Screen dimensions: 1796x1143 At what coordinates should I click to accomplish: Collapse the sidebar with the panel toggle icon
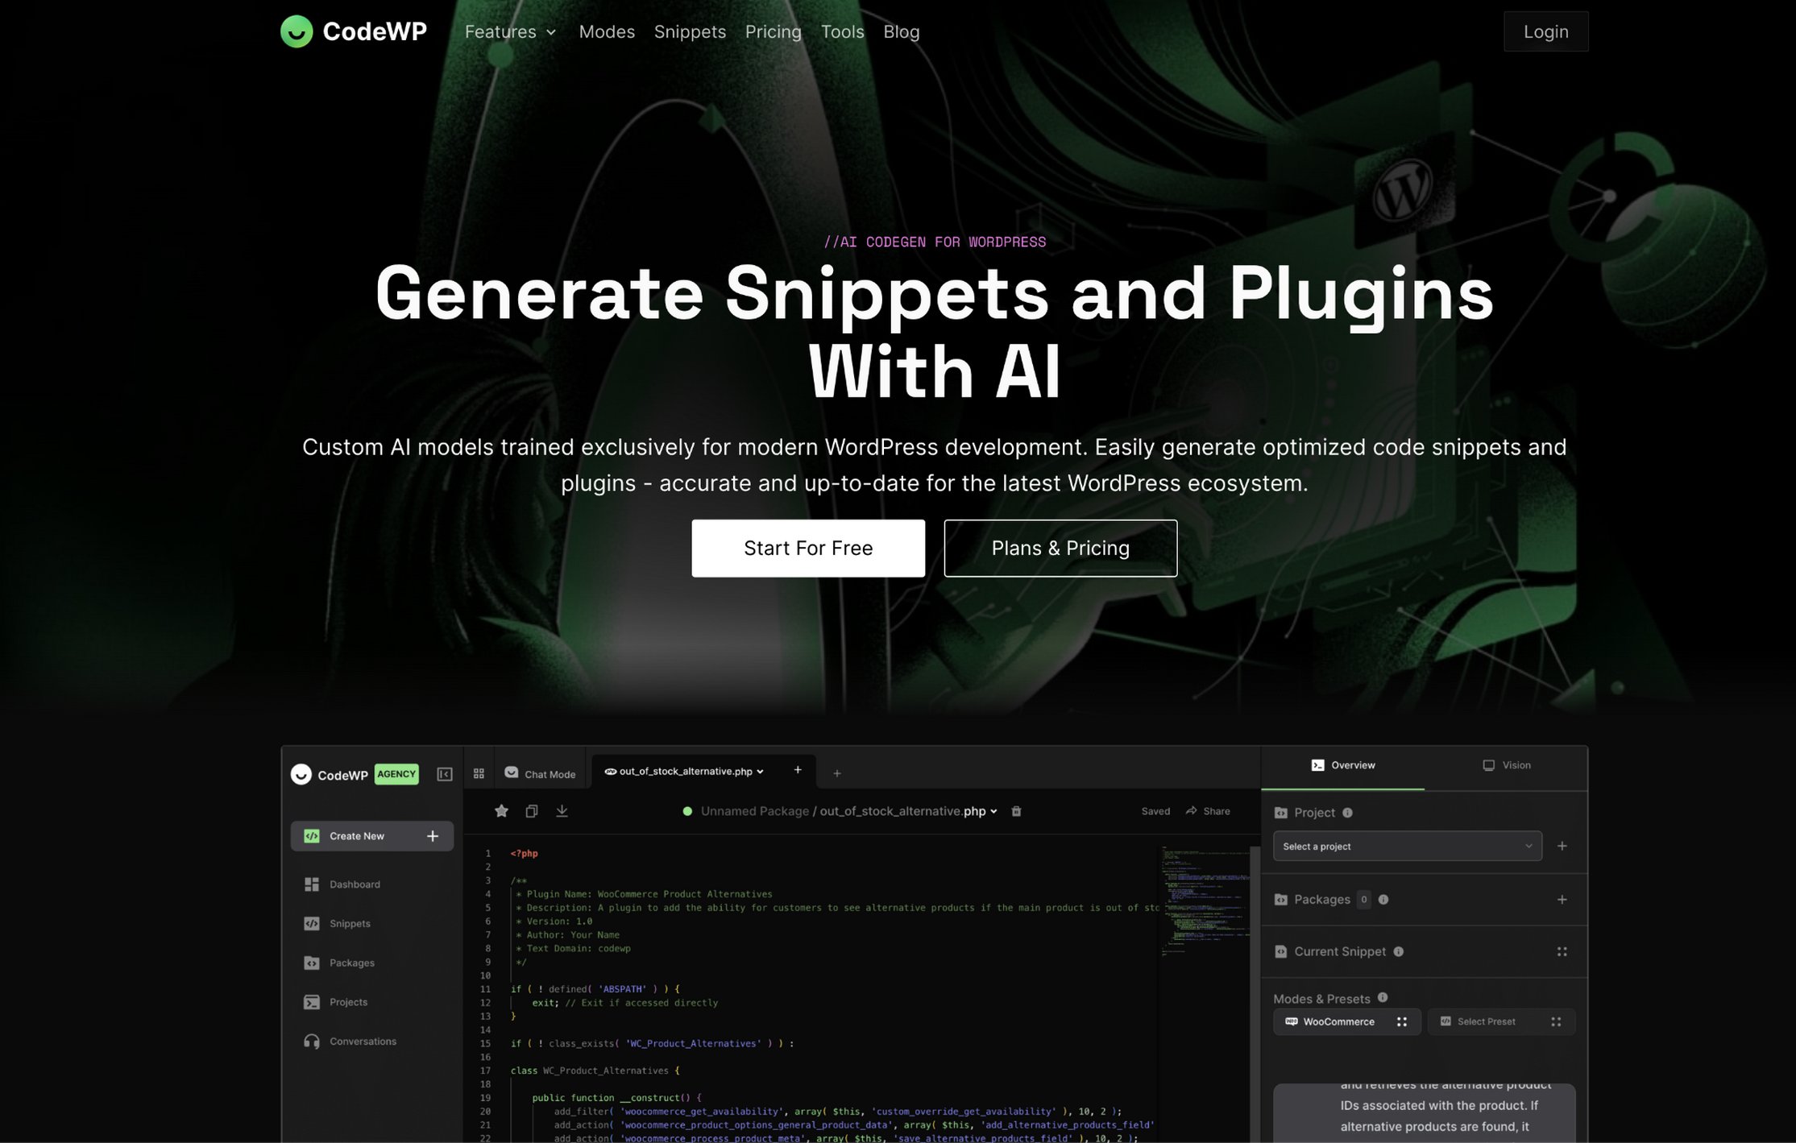pyautogui.click(x=445, y=774)
